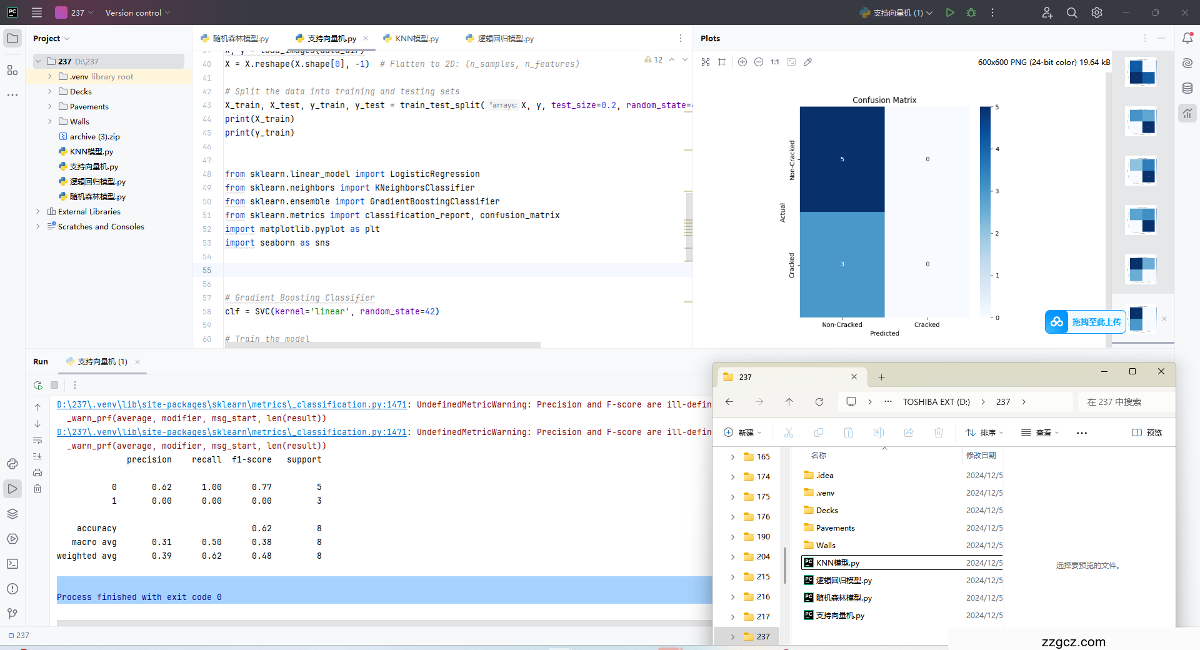Open the color picker in Plots toolbar
Screen dimensions: 1200x650
point(807,62)
